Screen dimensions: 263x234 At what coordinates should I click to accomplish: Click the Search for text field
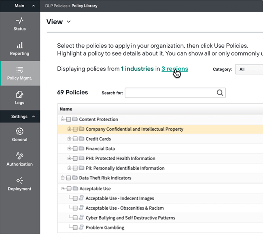click(170, 93)
